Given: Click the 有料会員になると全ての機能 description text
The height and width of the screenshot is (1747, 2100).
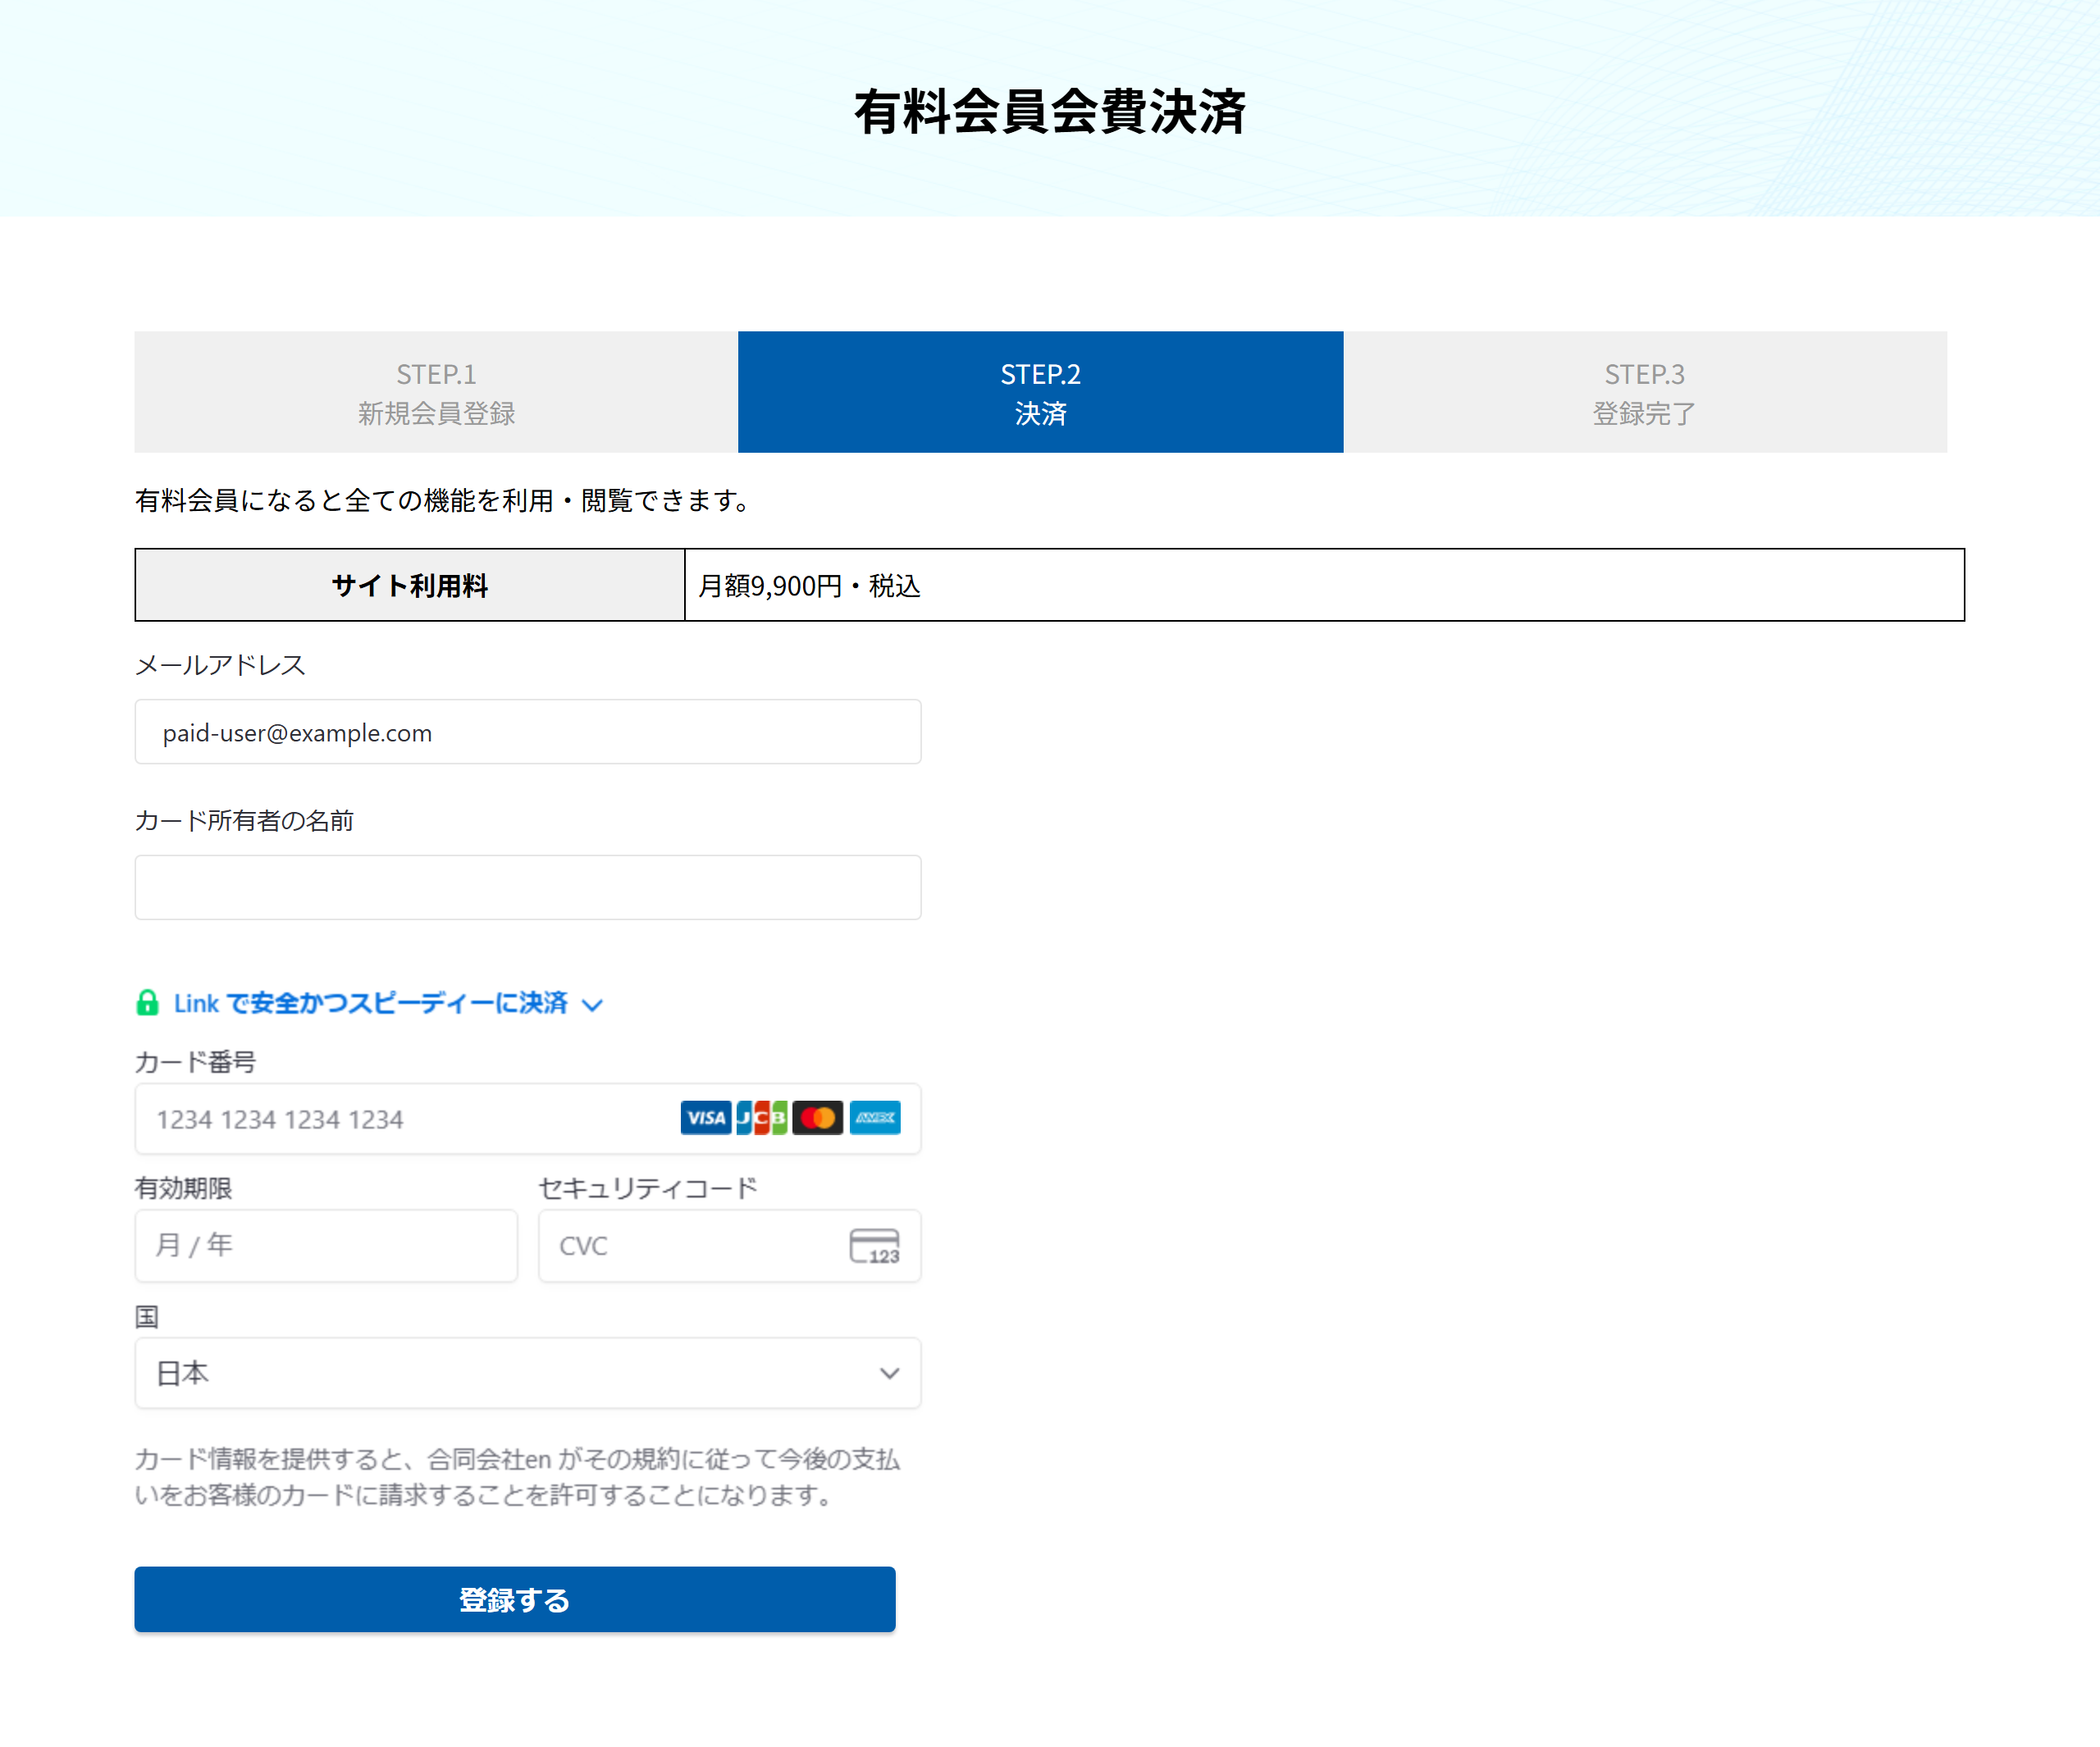Looking at the screenshot, I should (x=443, y=500).
